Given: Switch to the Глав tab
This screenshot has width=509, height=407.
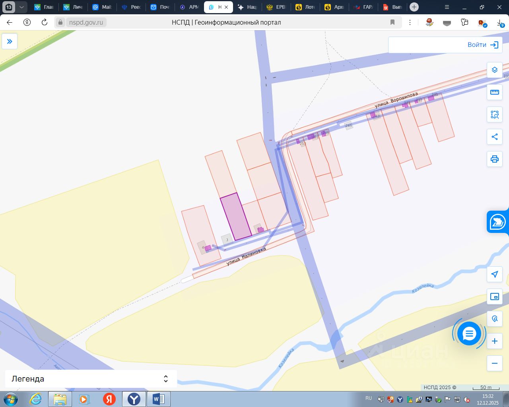Looking at the screenshot, I should pyautogui.click(x=44, y=7).
